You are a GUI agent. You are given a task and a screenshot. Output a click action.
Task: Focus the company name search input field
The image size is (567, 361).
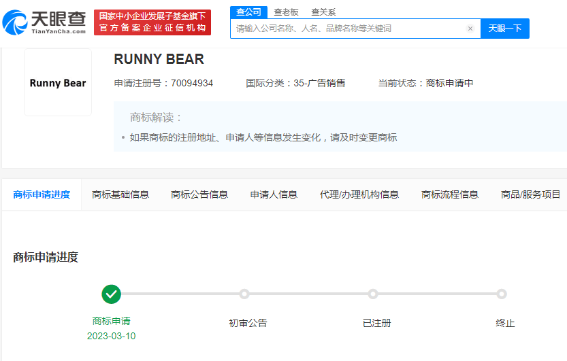coord(347,29)
